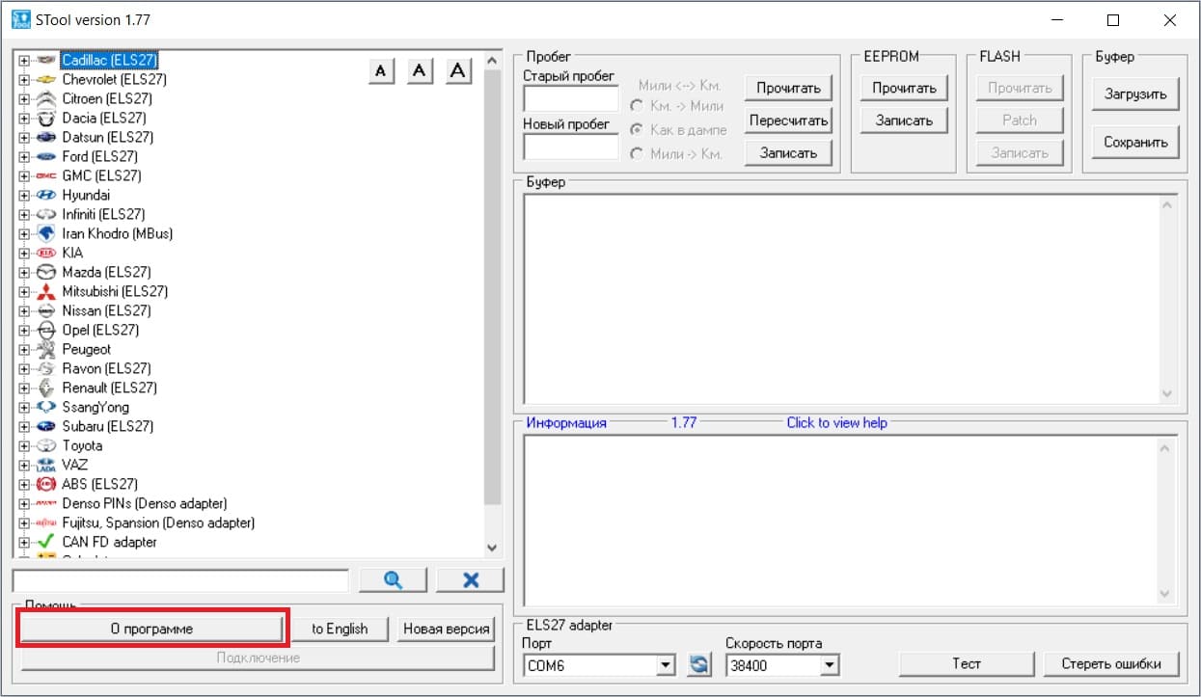Open the Скорость порта 38400 dropdown
The image size is (1201, 697).
pyautogui.click(x=830, y=665)
